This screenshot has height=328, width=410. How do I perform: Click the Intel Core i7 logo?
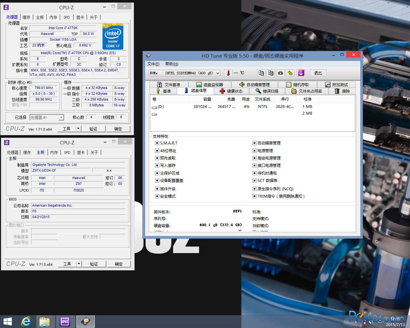coord(113,36)
